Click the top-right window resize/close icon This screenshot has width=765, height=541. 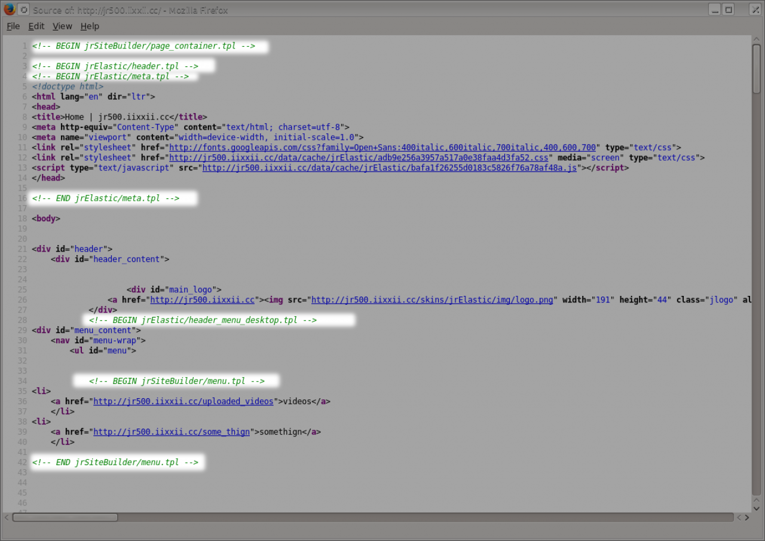pos(755,10)
